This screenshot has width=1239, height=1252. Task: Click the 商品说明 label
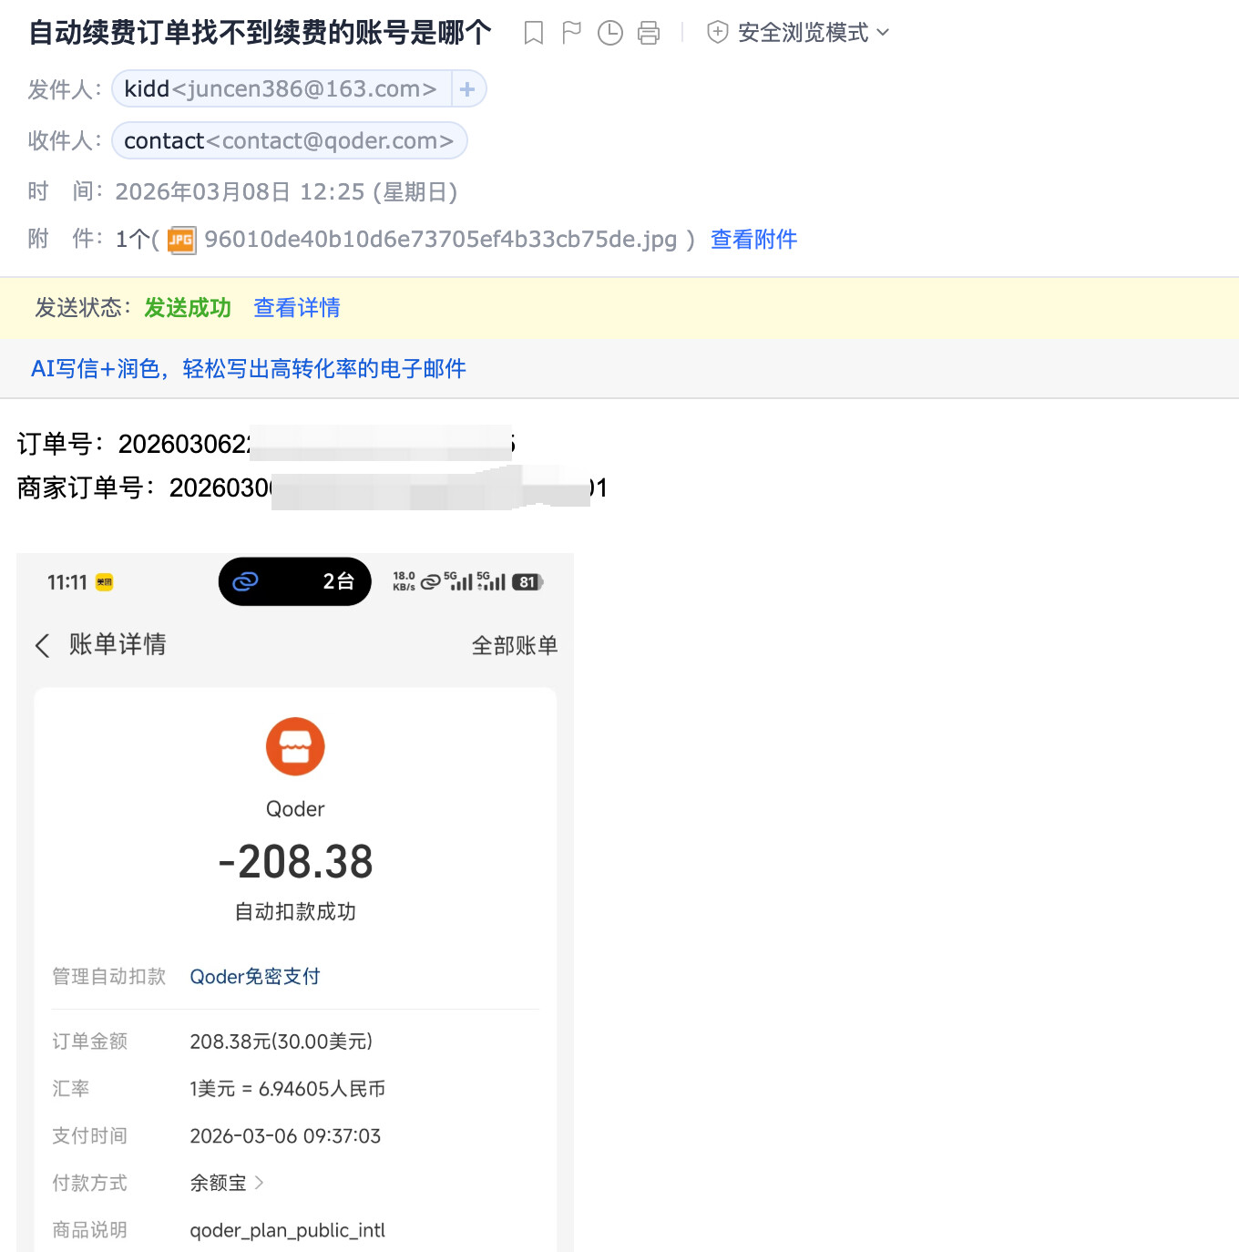pos(90,1230)
